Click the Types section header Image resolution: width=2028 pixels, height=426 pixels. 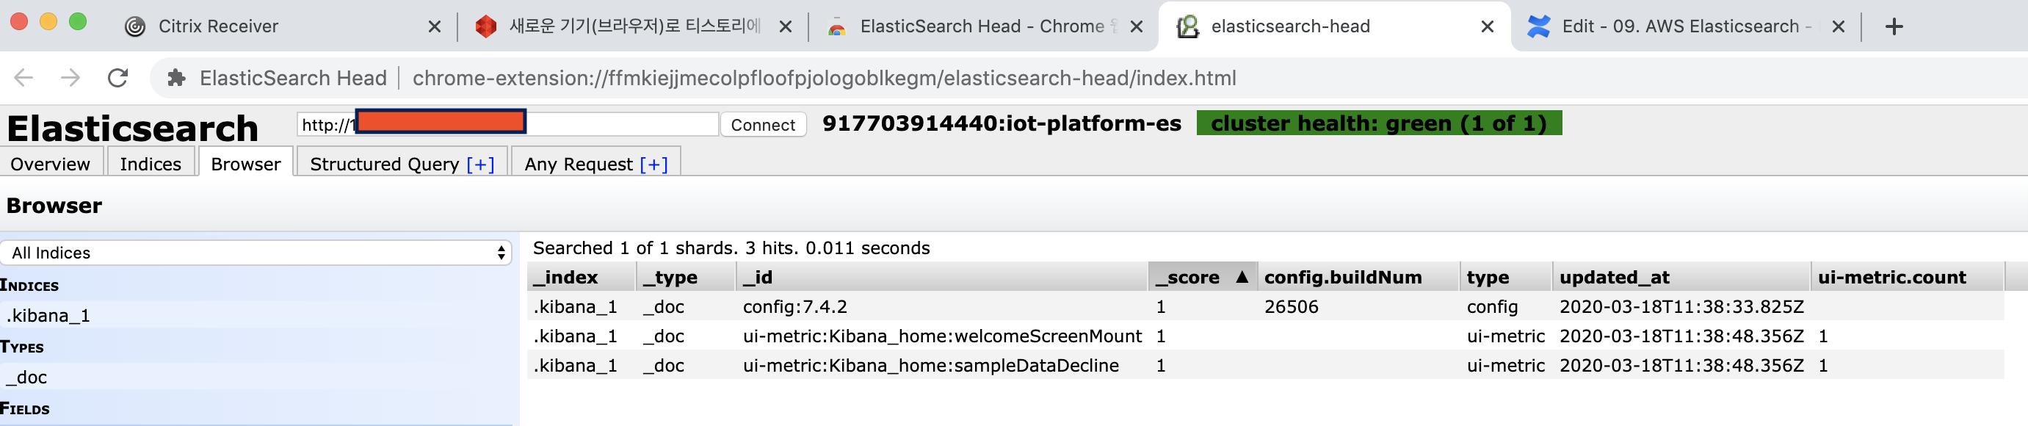click(x=22, y=347)
